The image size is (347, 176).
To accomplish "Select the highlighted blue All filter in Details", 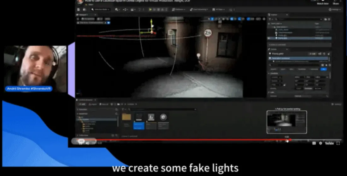I will (323, 69).
